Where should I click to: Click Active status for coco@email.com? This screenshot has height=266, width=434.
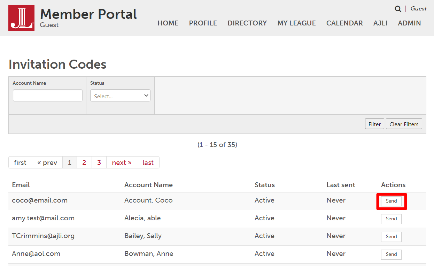pos(264,200)
